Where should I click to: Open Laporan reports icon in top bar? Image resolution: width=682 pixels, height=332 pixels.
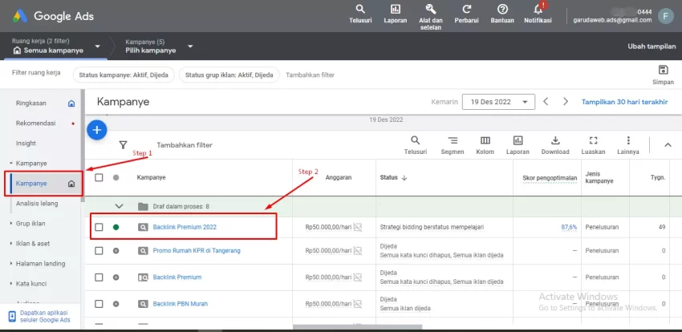pos(396,9)
